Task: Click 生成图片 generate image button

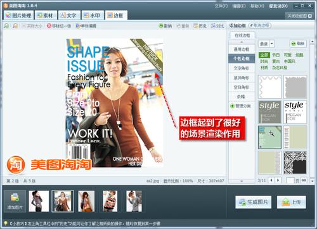Action: [x=254, y=202]
